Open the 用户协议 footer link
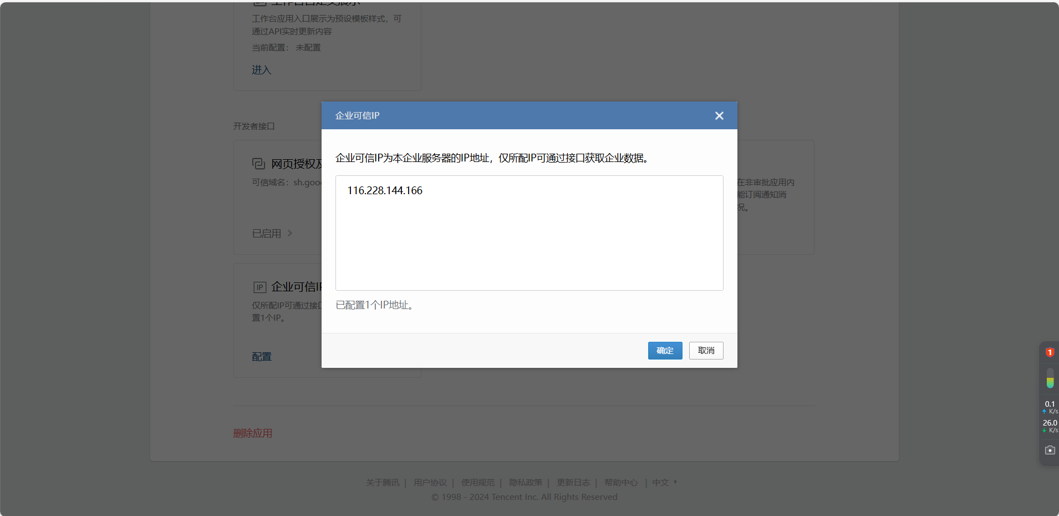The width and height of the screenshot is (1059, 516). click(430, 483)
